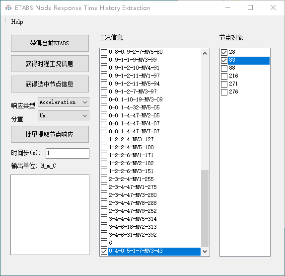The width and height of the screenshot is (285, 276).
Task: Check the 1-2-2-6-MV3-151 case
Action: [104, 172]
